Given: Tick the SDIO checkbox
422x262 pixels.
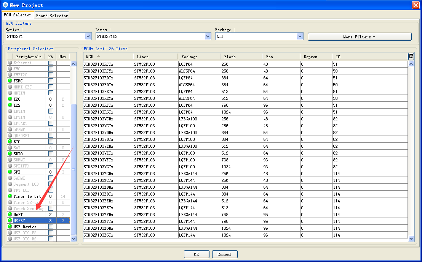Looking at the screenshot, I should [51, 153].
